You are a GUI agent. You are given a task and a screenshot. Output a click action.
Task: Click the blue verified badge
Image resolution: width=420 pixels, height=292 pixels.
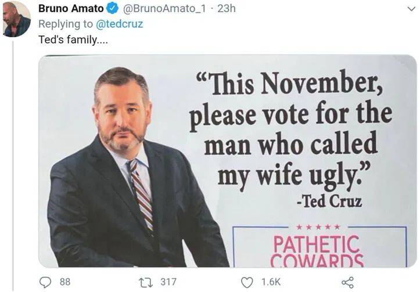click(113, 9)
